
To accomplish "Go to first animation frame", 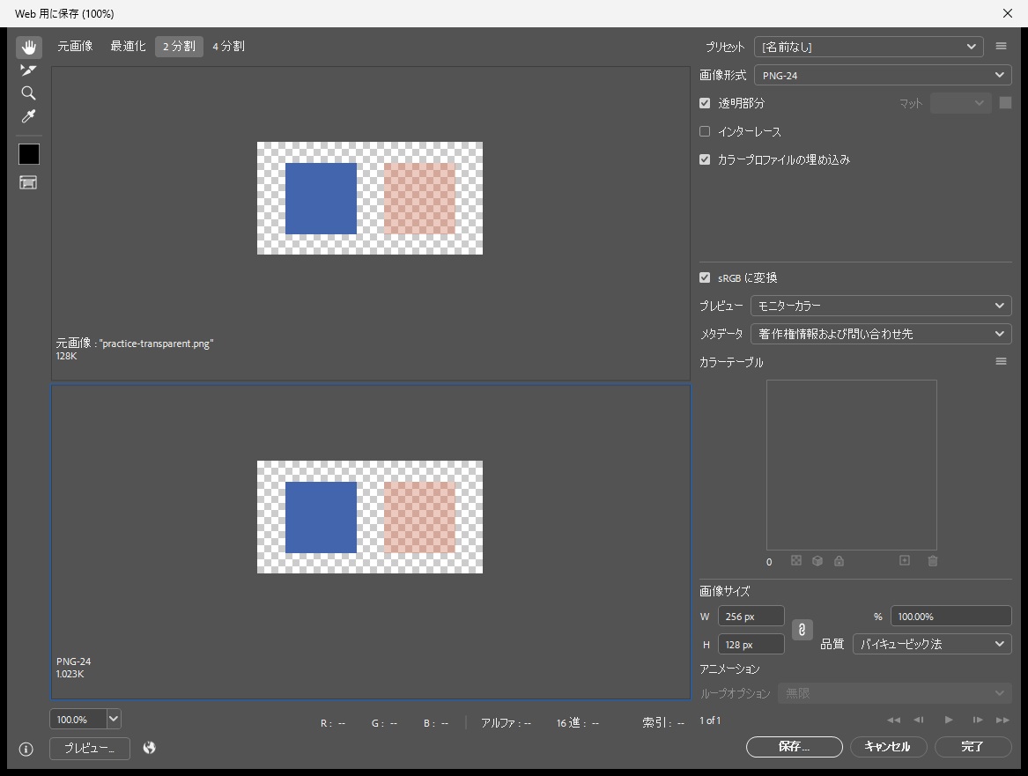I will 893,720.
